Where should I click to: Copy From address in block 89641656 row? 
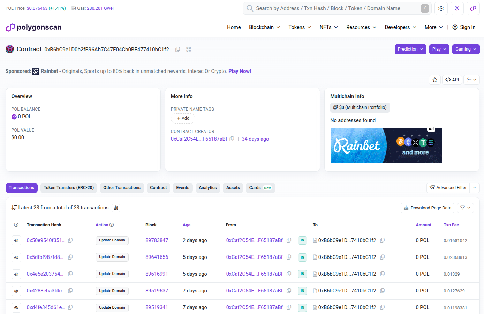pos(289,257)
